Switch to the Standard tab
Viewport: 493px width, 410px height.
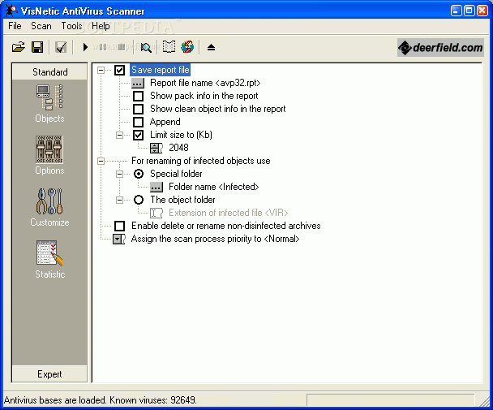coord(49,71)
